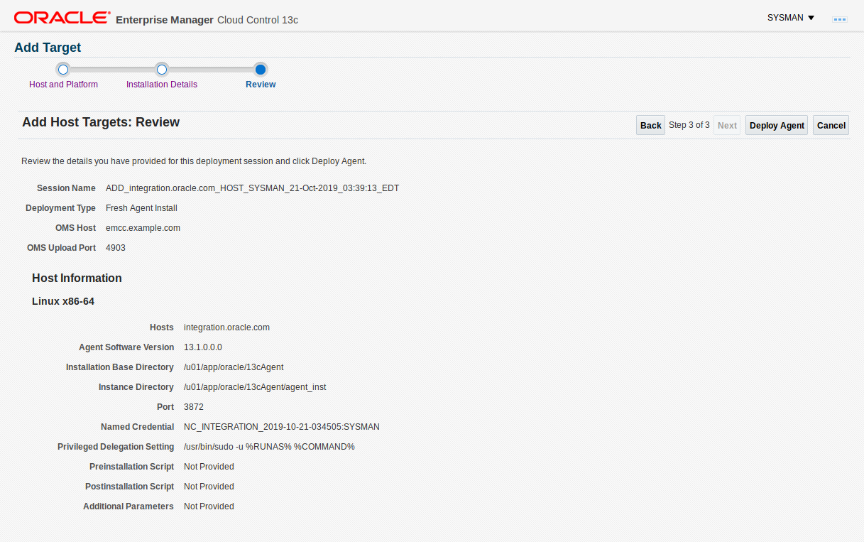Click the NC_INTEGRATION named credential value
864x542 pixels.
[x=281, y=427]
